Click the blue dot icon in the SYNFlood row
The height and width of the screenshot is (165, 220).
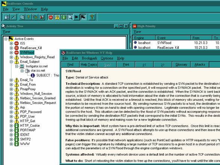[135, 42]
